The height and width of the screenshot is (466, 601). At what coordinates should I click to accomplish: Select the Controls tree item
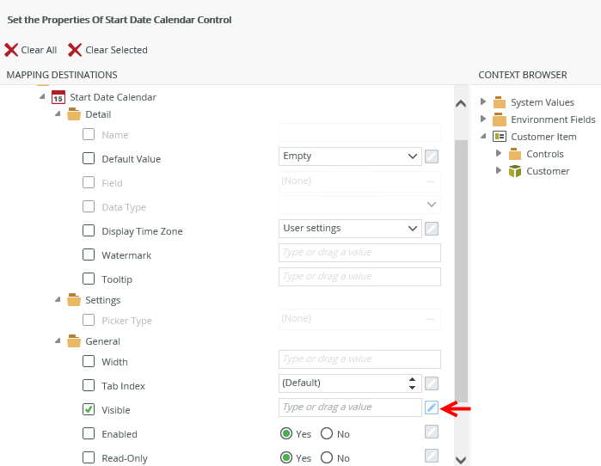pos(544,154)
